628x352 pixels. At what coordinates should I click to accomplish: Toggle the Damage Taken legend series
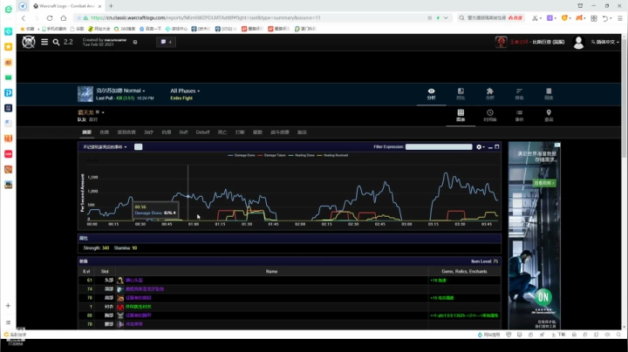[272, 155]
